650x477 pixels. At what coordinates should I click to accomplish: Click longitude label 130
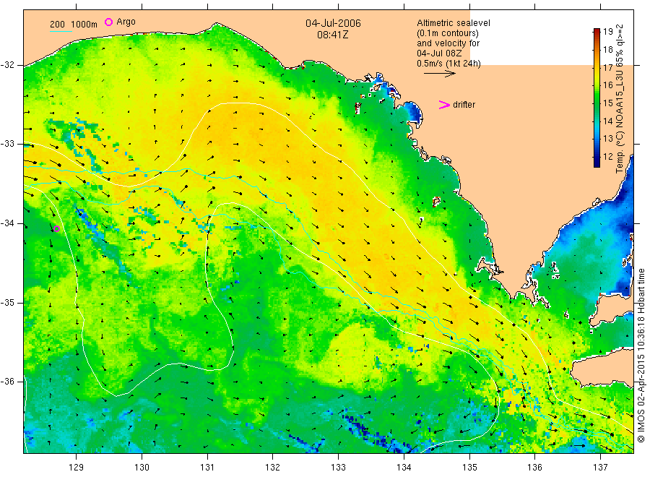(142, 468)
